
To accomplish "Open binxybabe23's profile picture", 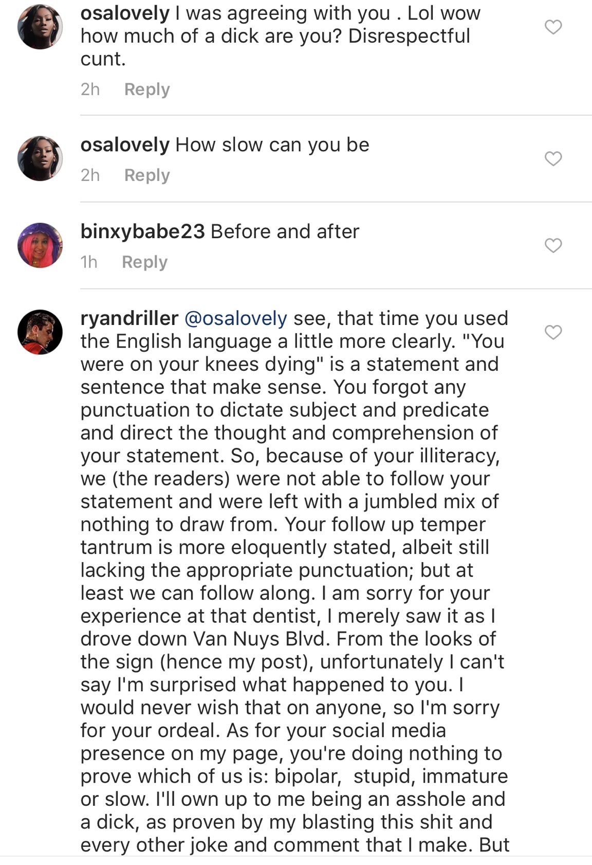I will (x=40, y=245).
